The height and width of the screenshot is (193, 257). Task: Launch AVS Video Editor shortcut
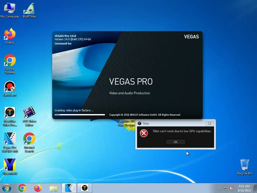click(x=29, y=117)
